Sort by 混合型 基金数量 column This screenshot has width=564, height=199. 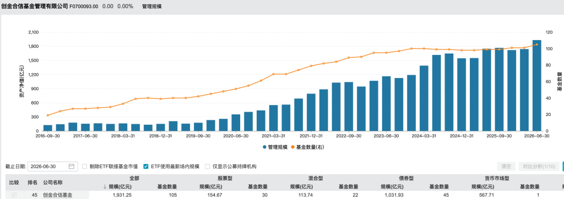click(349, 186)
